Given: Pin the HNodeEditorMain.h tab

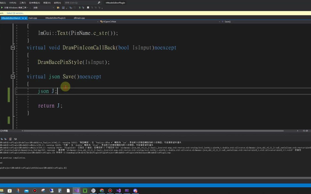Looking at the screenshot, I should [x=23, y=18].
